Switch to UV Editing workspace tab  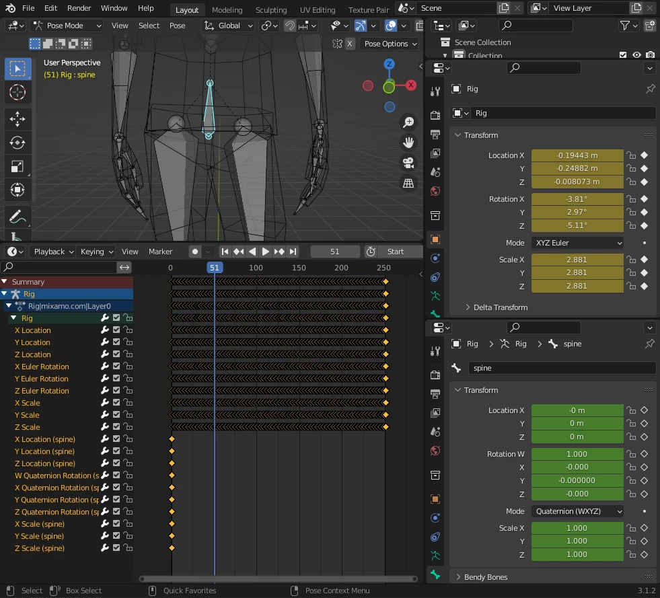pos(318,9)
